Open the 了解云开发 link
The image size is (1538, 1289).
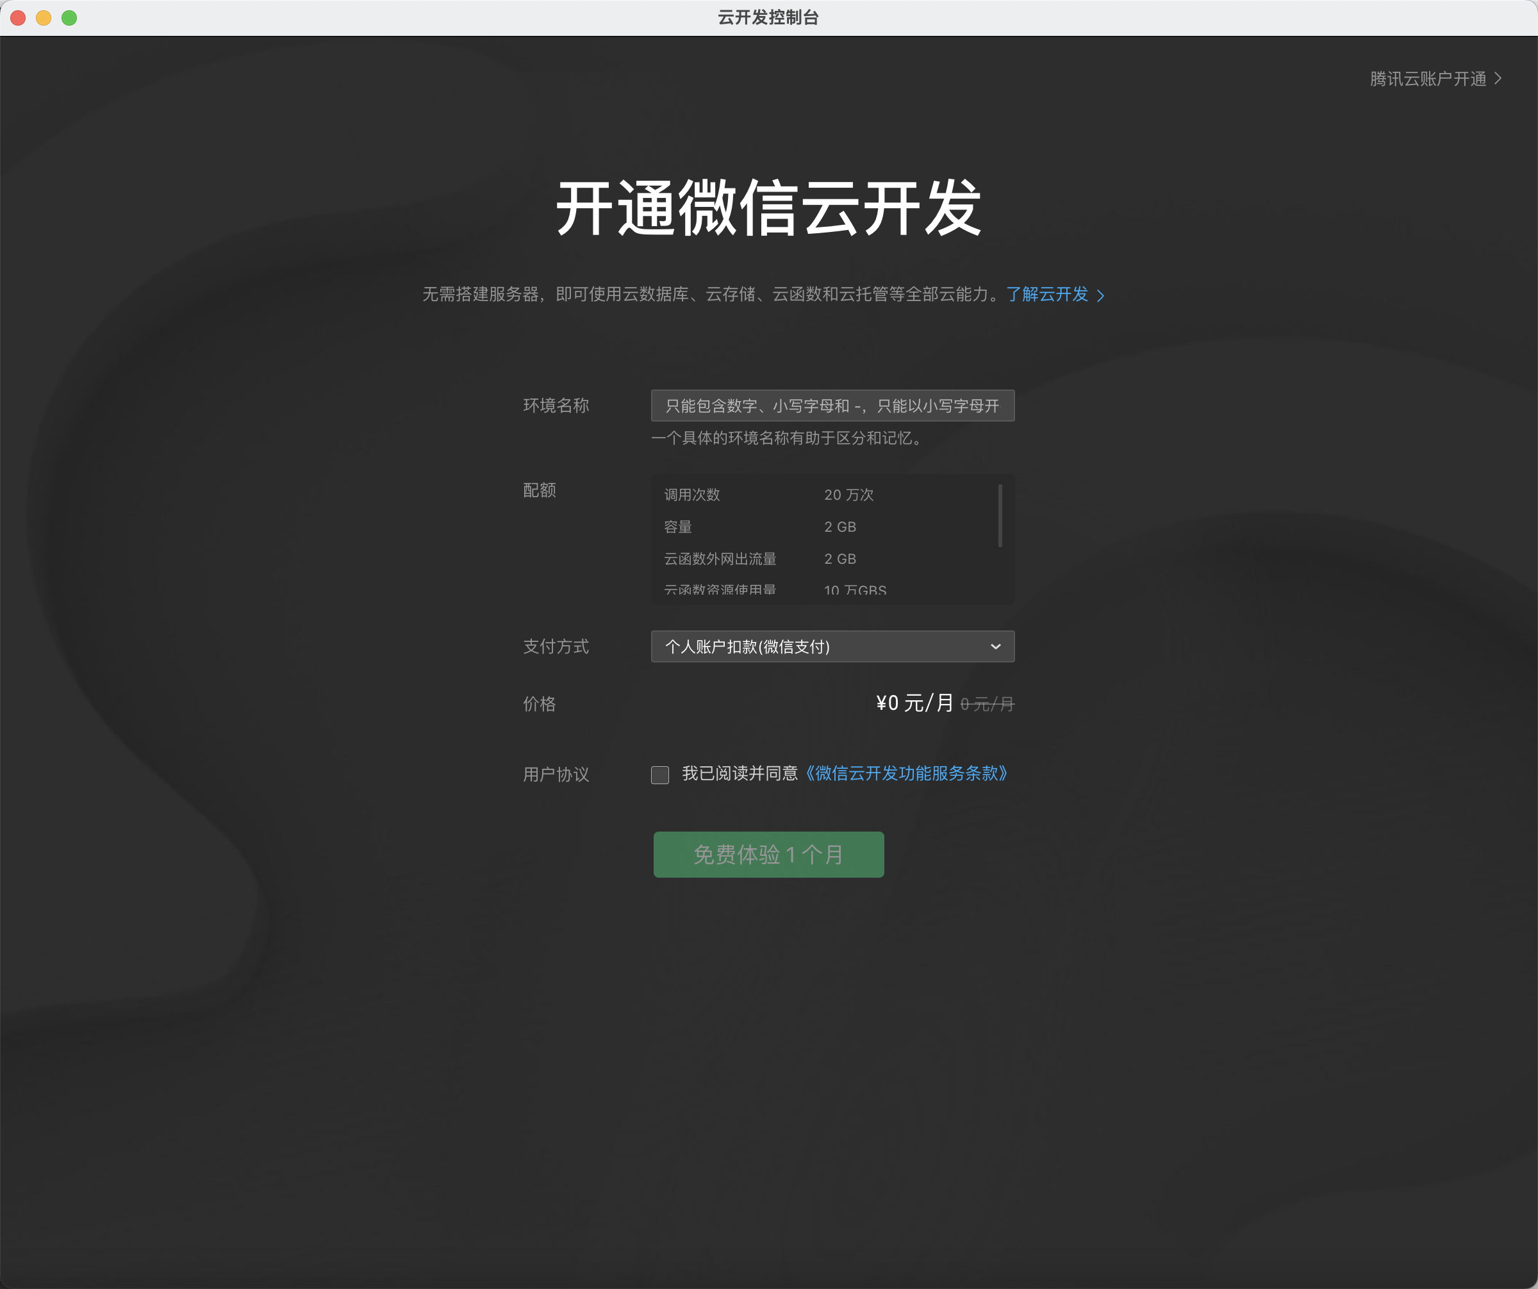(1046, 294)
